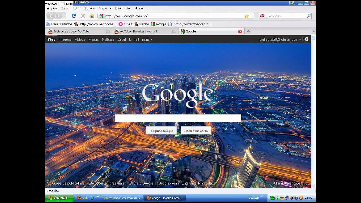Reload the page with the blue refresh icon
Image resolution: width=361 pixels, height=203 pixels.
74,16
